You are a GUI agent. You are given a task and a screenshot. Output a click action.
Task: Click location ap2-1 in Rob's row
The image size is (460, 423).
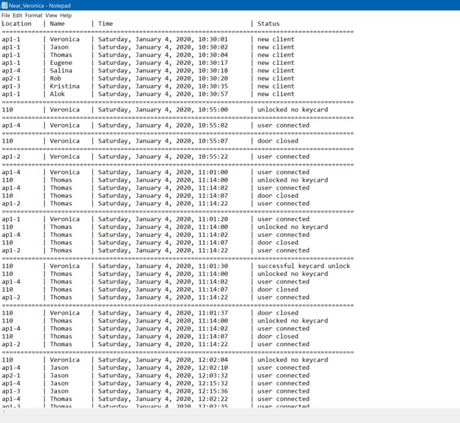(x=11, y=78)
